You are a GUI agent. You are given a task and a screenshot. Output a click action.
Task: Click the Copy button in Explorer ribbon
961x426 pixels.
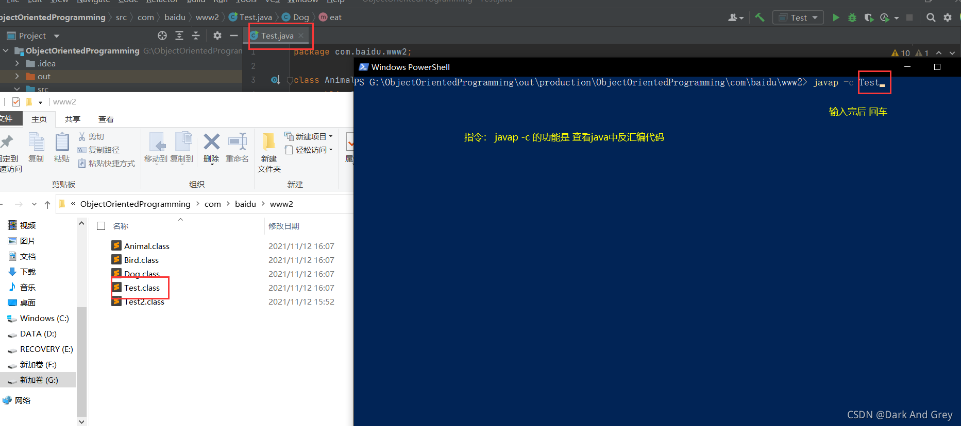click(36, 148)
